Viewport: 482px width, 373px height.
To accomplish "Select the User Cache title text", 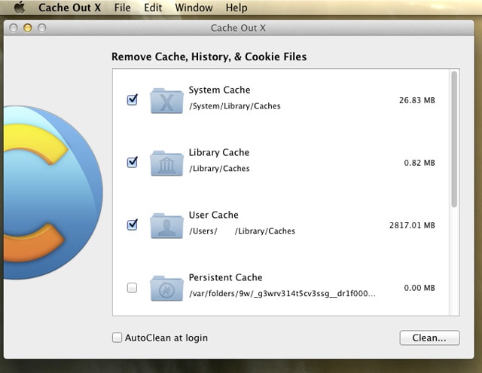I will 214,215.
